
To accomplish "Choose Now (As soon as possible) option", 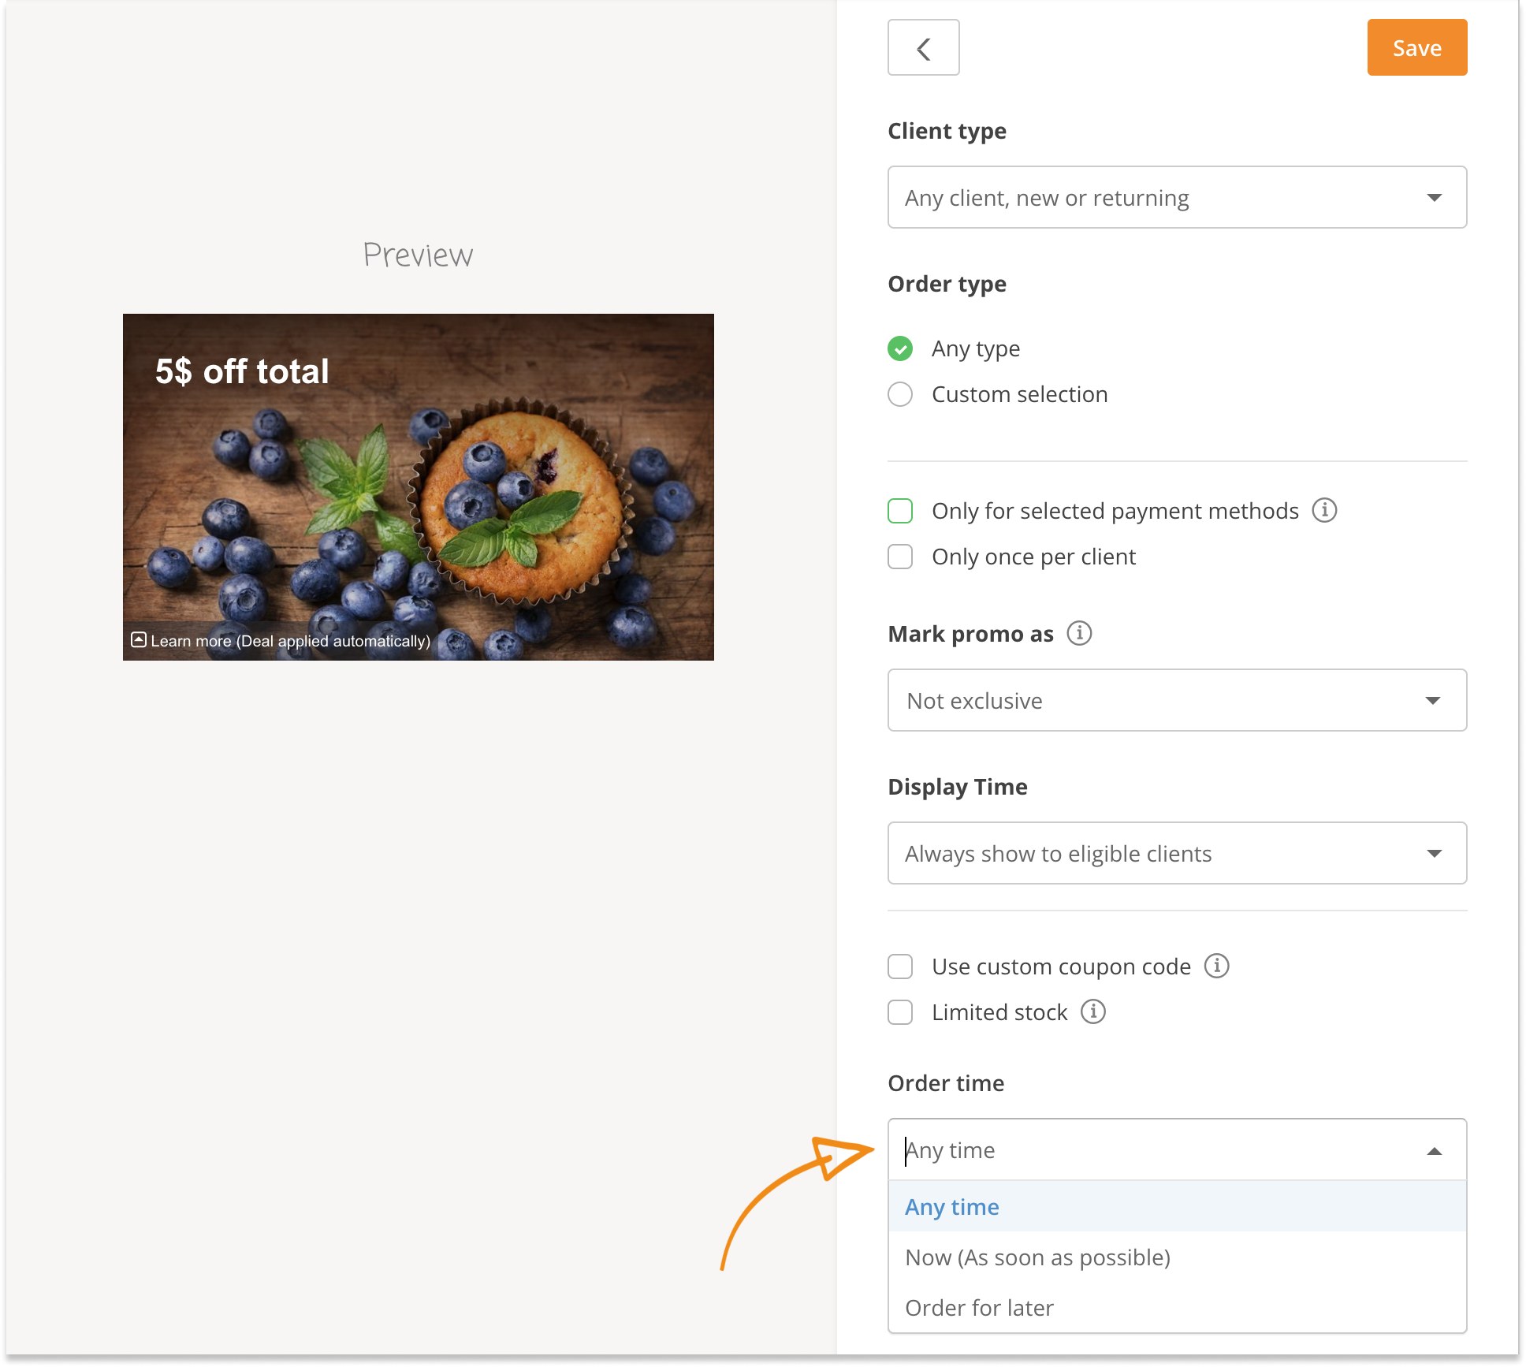I will pyautogui.click(x=1037, y=1257).
